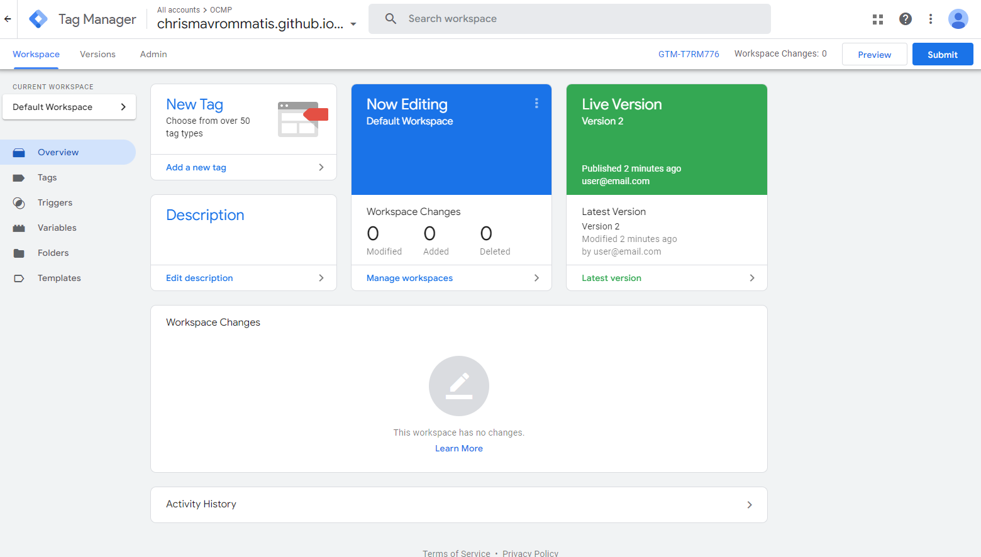The image size is (981, 557).
Task: Click the New Tag heading
Action: pyautogui.click(x=194, y=104)
